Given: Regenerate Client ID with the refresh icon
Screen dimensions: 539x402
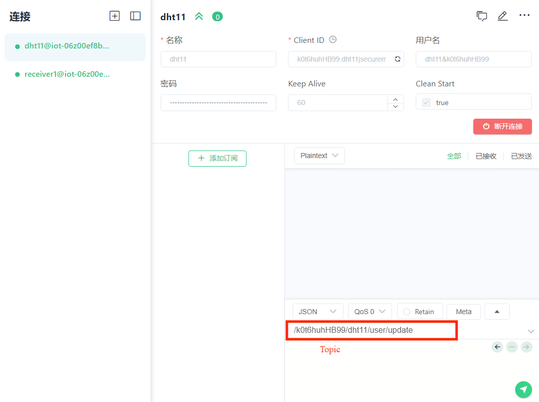Looking at the screenshot, I should [398, 59].
